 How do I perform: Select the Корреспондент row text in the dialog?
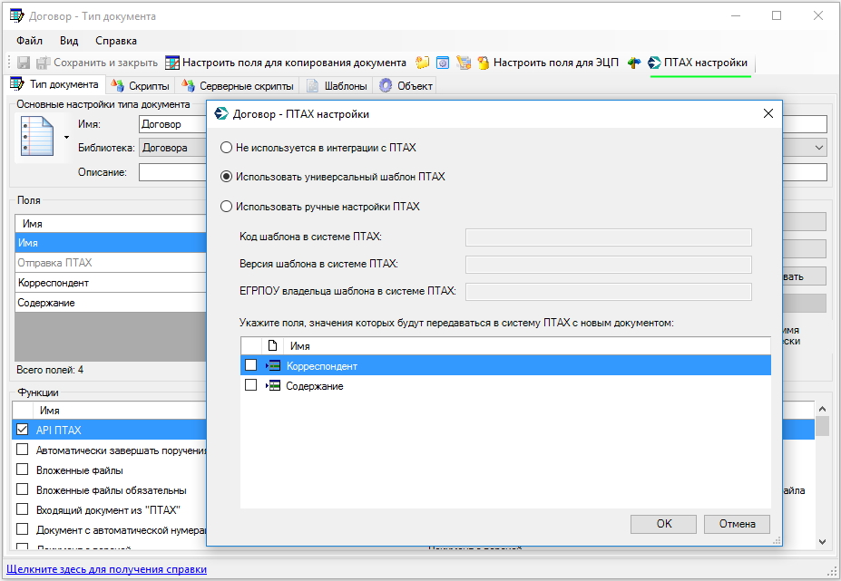[322, 366]
